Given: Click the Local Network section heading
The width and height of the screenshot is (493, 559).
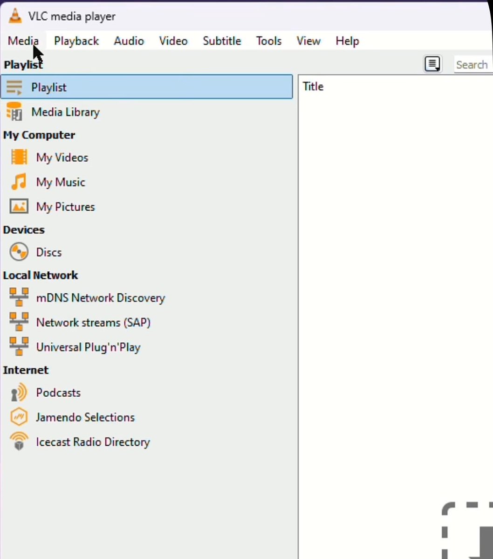Looking at the screenshot, I should (x=41, y=275).
